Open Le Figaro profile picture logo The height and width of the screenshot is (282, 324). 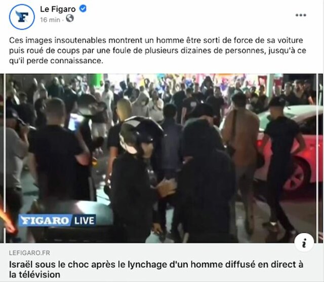click(22, 17)
